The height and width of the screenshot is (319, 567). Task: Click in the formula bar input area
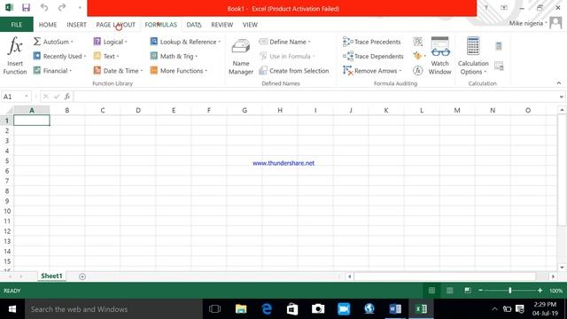point(315,97)
